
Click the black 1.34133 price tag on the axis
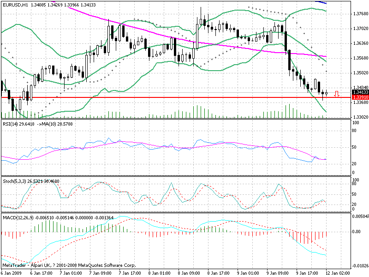coord(360,92)
